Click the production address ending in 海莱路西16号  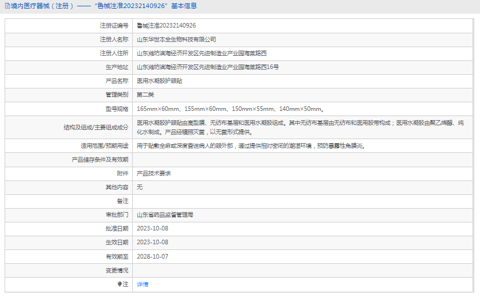[208, 67]
